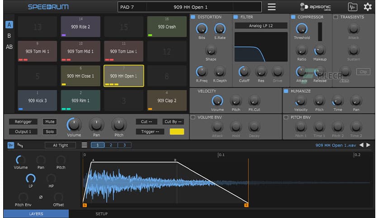
Task: Open the layer options hamburger menu
Action: point(84,145)
